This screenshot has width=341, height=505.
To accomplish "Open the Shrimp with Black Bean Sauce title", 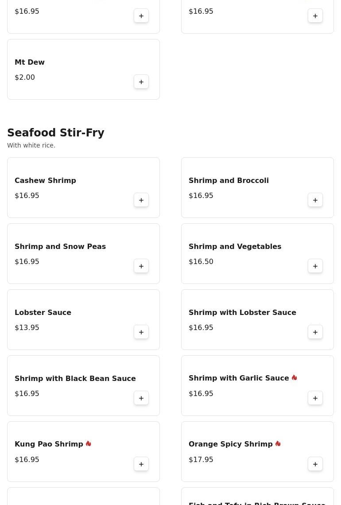I will (75, 378).
